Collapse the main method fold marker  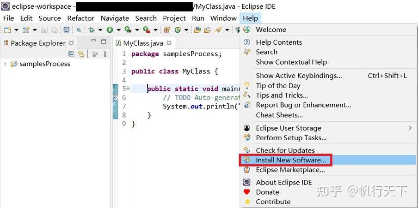pyautogui.click(x=128, y=88)
